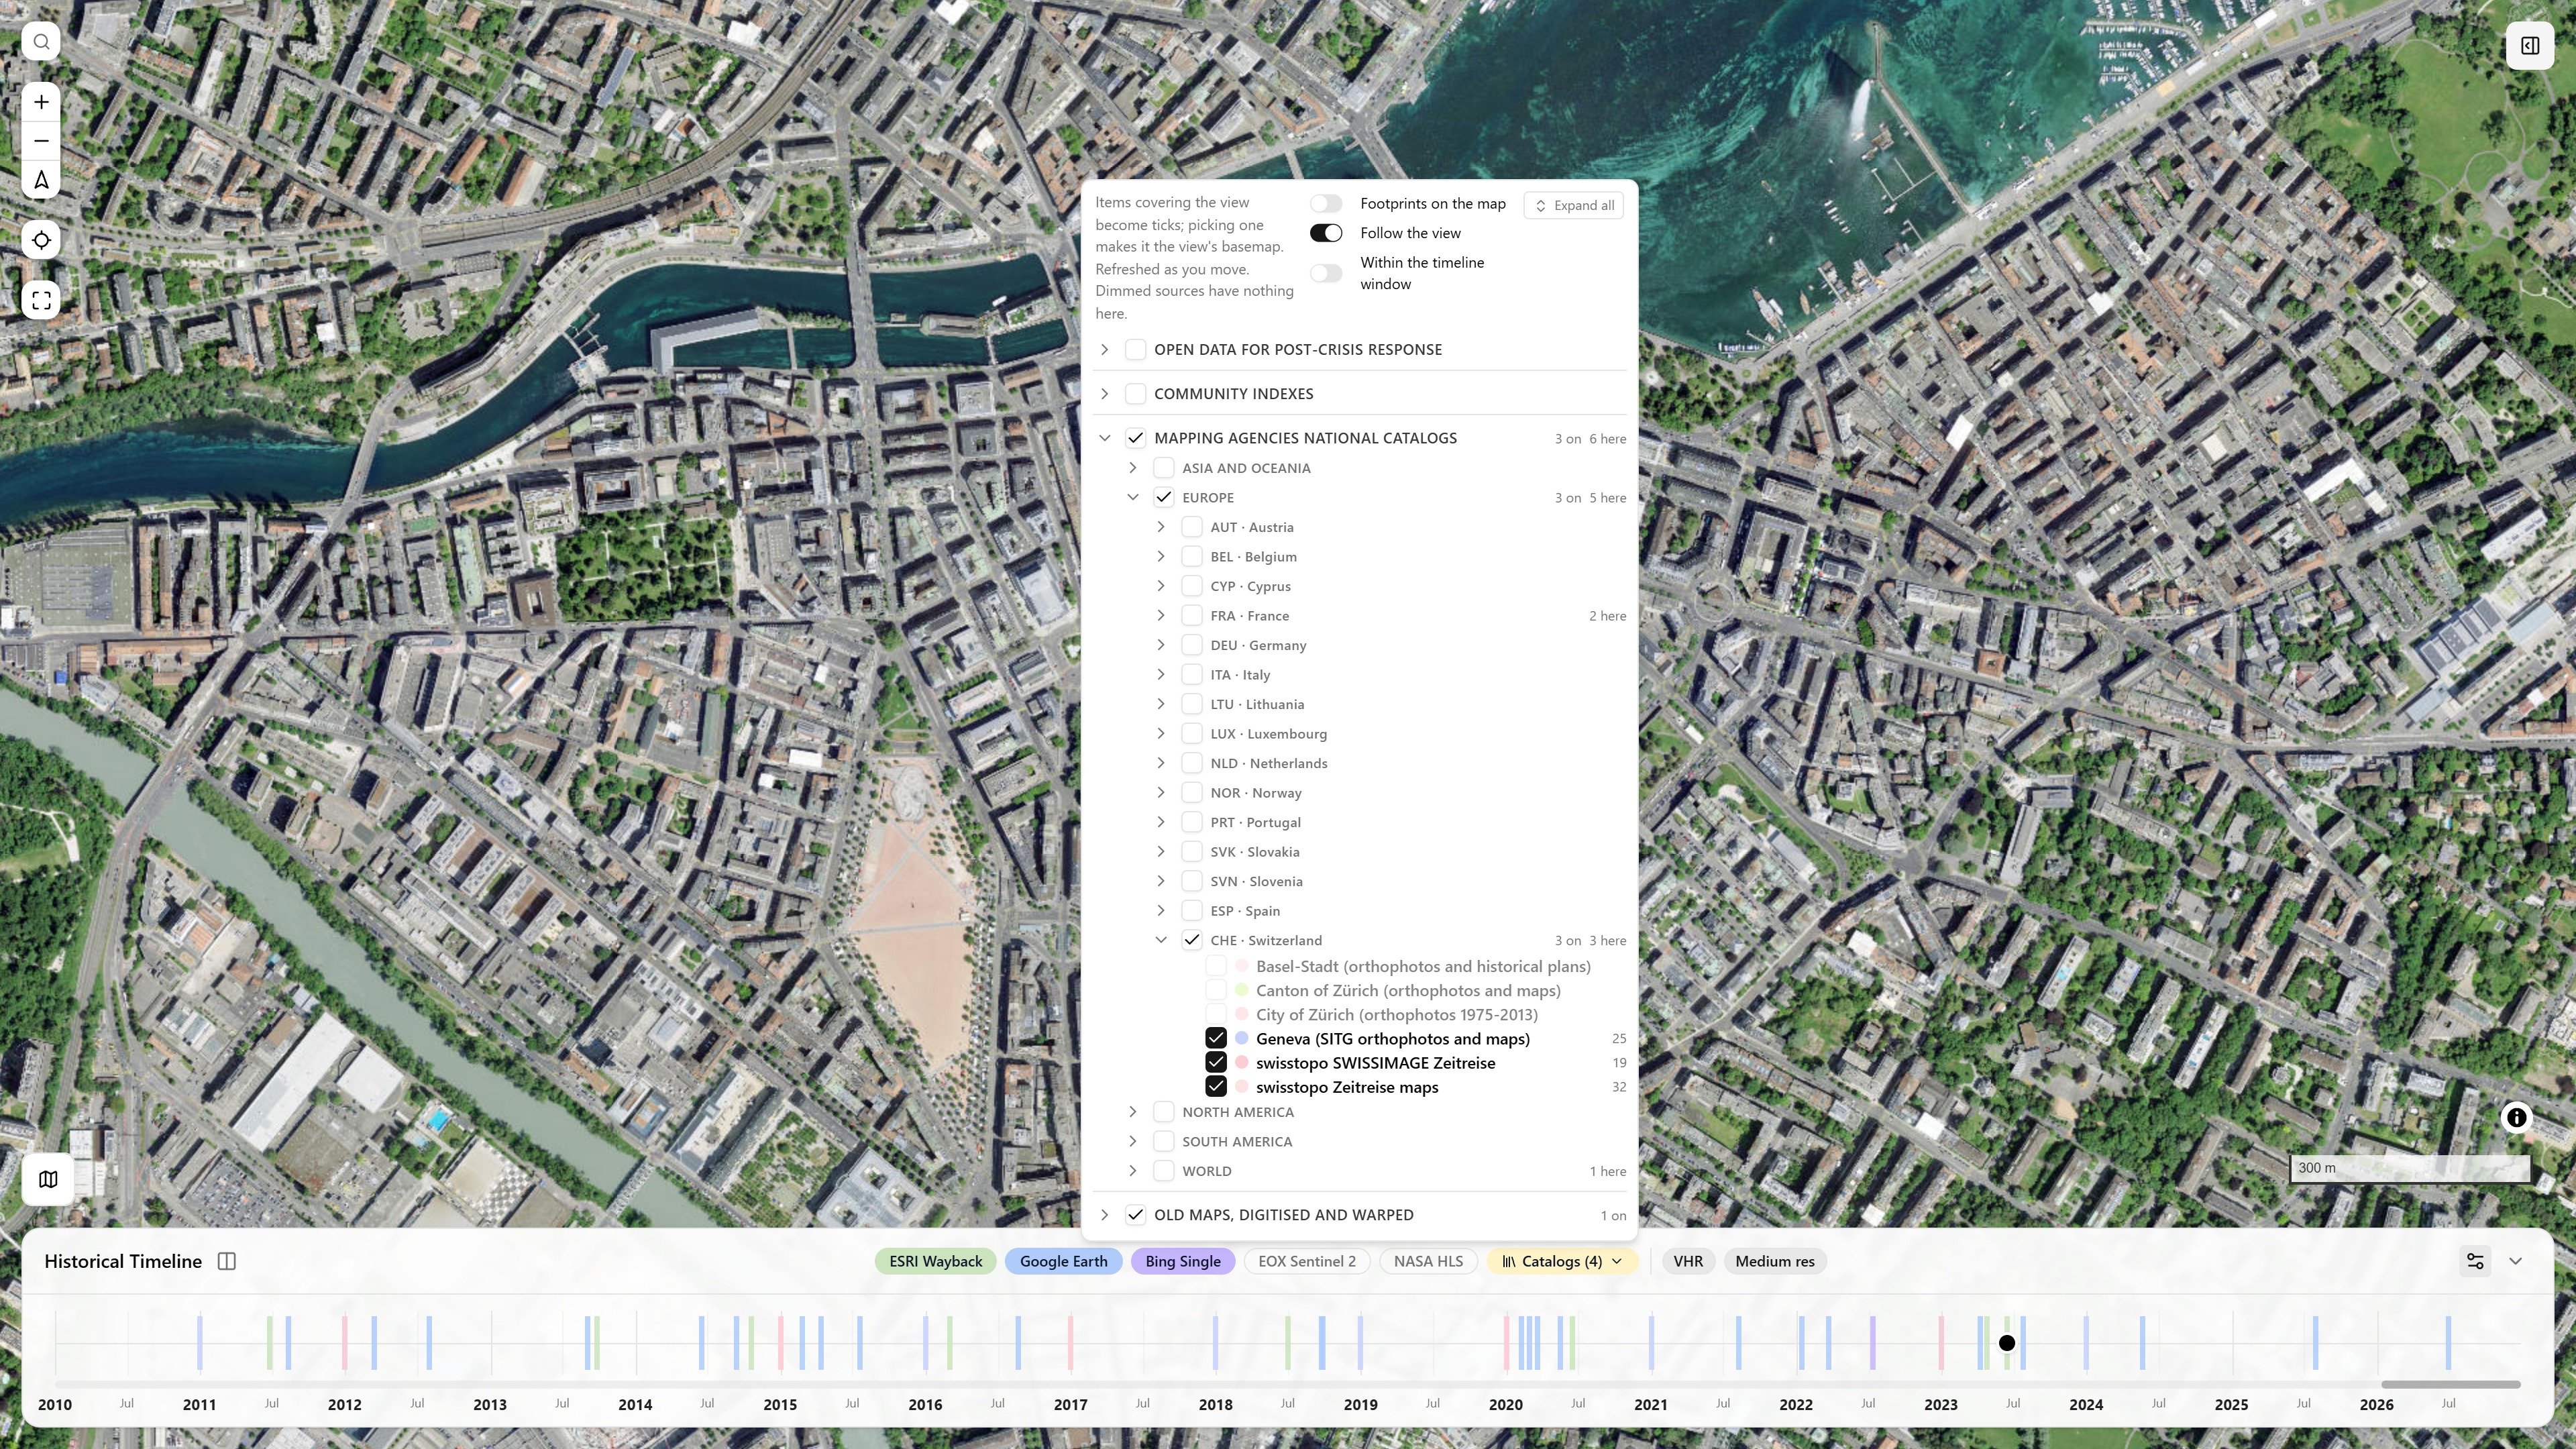Expand the Asia and Oceania node
The width and height of the screenshot is (2576, 1449).
click(x=1132, y=467)
